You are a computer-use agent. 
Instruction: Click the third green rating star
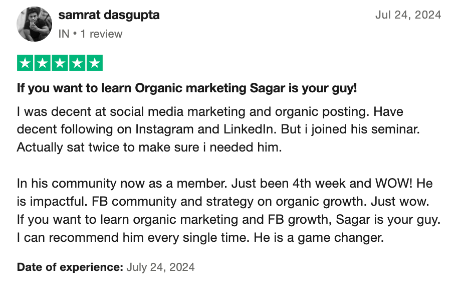60,63
